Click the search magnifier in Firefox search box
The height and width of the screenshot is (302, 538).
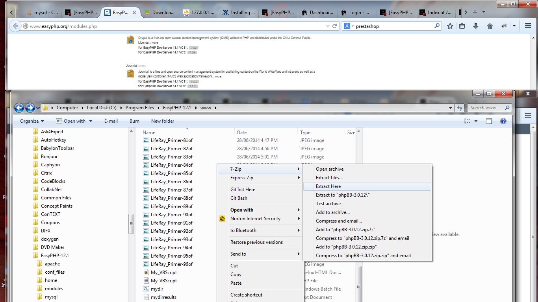(437, 26)
